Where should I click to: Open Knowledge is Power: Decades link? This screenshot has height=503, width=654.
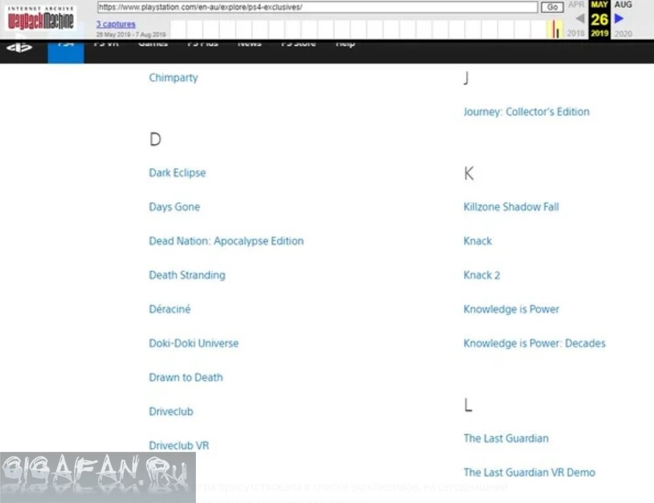(535, 344)
